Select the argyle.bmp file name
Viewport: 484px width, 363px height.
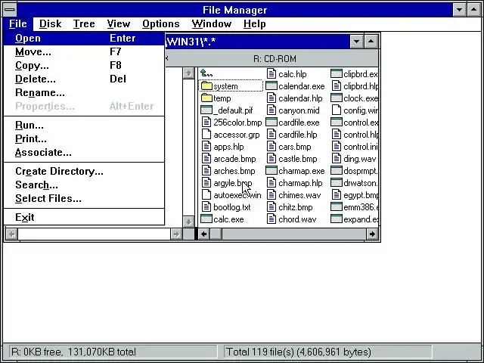pos(233,183)
